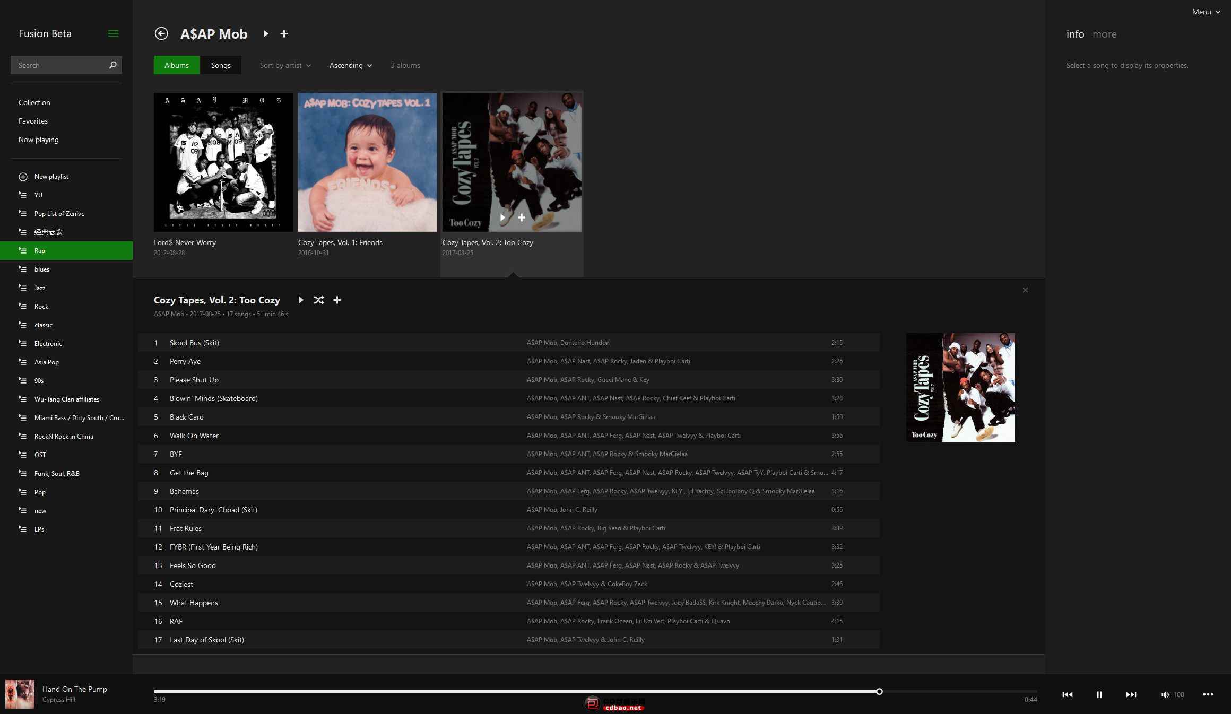Click the now playing Cypress Hill artwork
Screen dimensions: 1231x714
pos(20,694)
